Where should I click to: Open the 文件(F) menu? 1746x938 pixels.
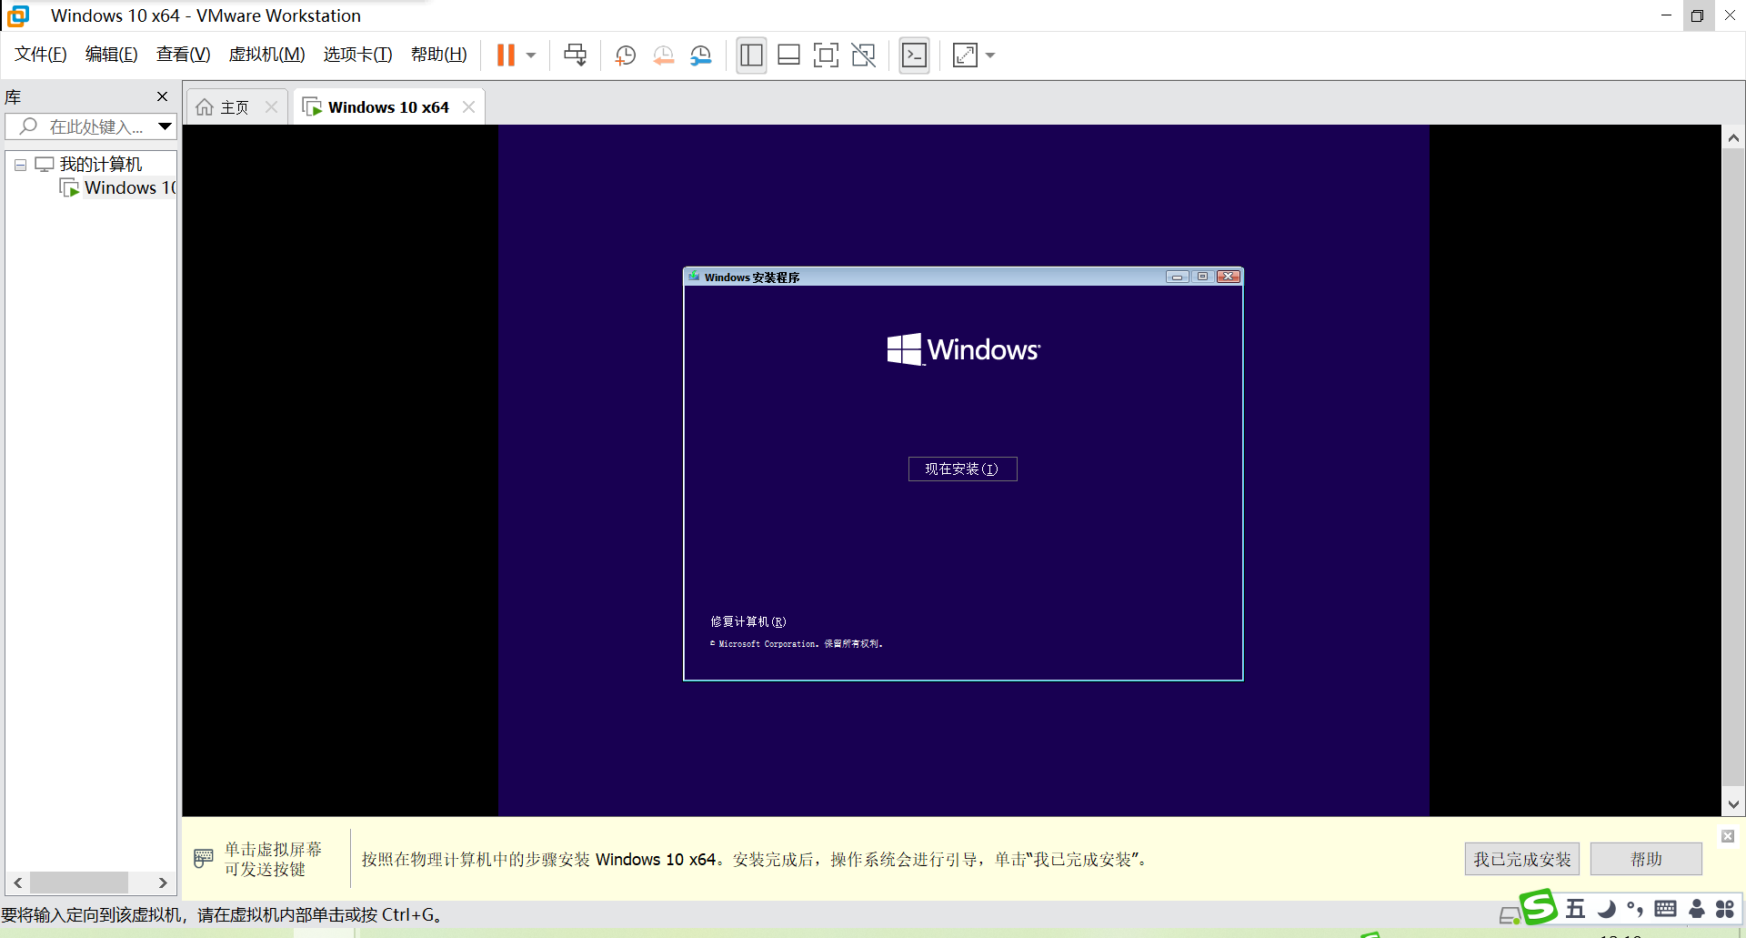pos(41,55)
